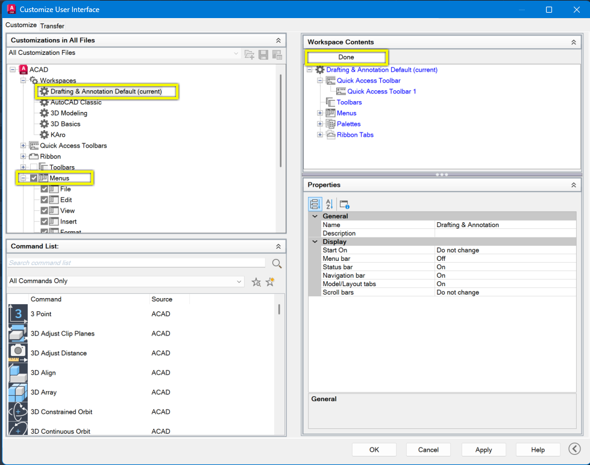The image size is (590, 465).
Task: Find a command using star search icon
Action: point(256,281)
